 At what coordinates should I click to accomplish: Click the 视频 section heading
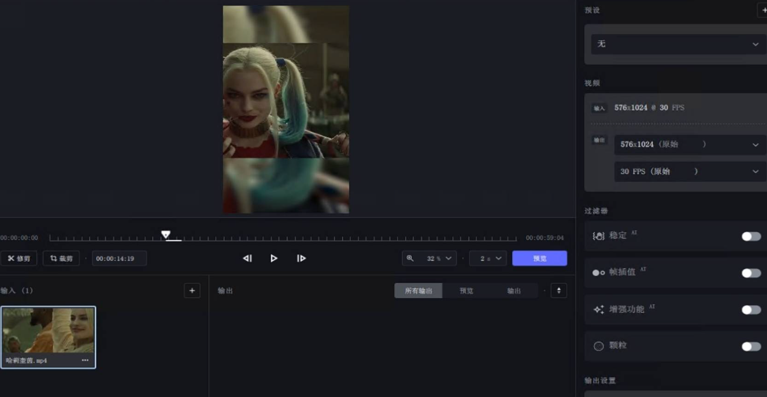tap(592, 83)
